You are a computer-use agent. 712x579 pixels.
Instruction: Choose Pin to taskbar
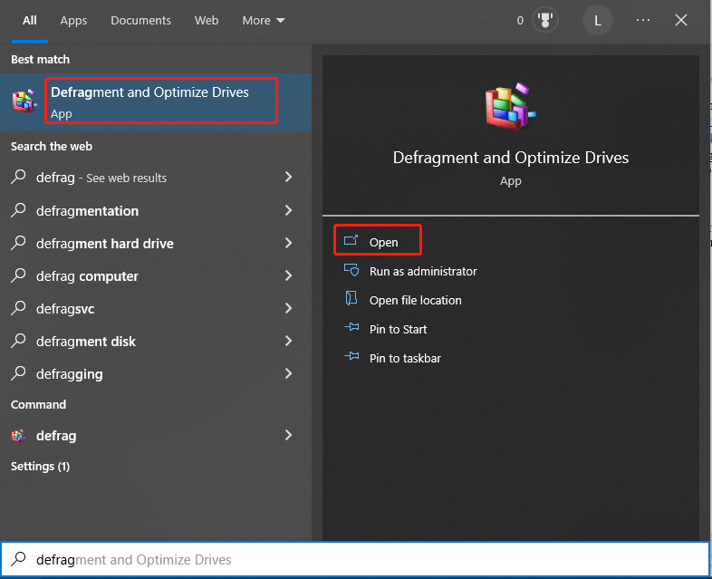tap(405, 358)
